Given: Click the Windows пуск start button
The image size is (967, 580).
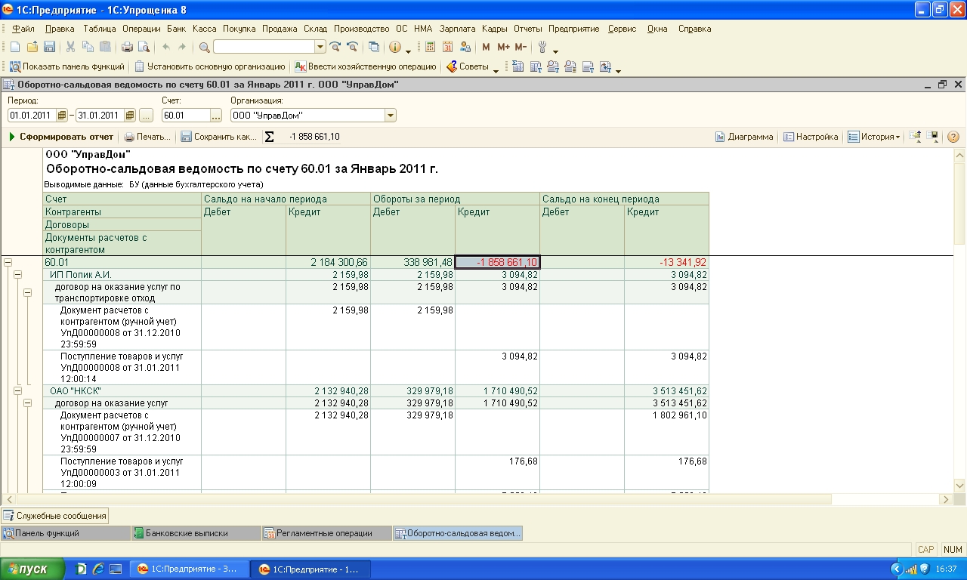Looking at the screenshot, I should pyautogui.click(x=33, y=569).
